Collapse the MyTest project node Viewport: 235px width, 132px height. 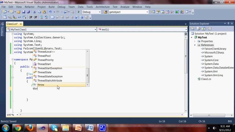(192, 37)
